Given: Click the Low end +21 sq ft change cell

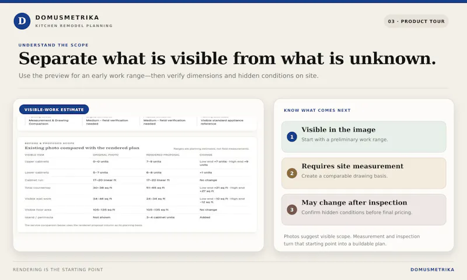Looking at the screenshot, I should 222,189.
